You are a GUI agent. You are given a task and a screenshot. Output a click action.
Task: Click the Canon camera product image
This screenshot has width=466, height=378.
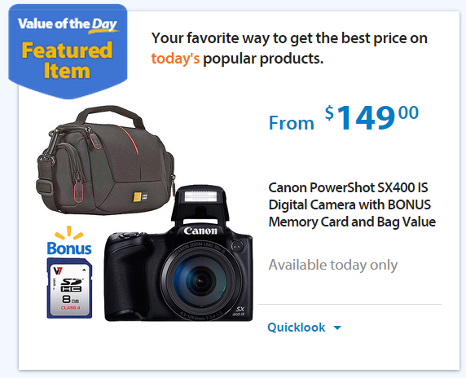178,253
